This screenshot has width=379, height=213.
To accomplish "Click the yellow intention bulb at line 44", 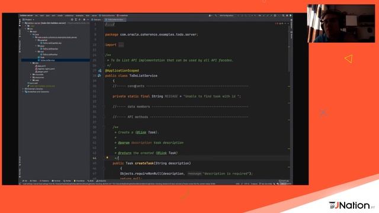I will [107, 158].
